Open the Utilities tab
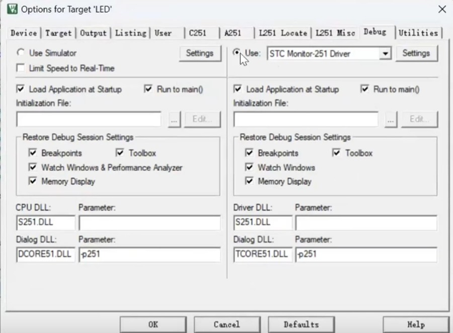 [418, 33]
